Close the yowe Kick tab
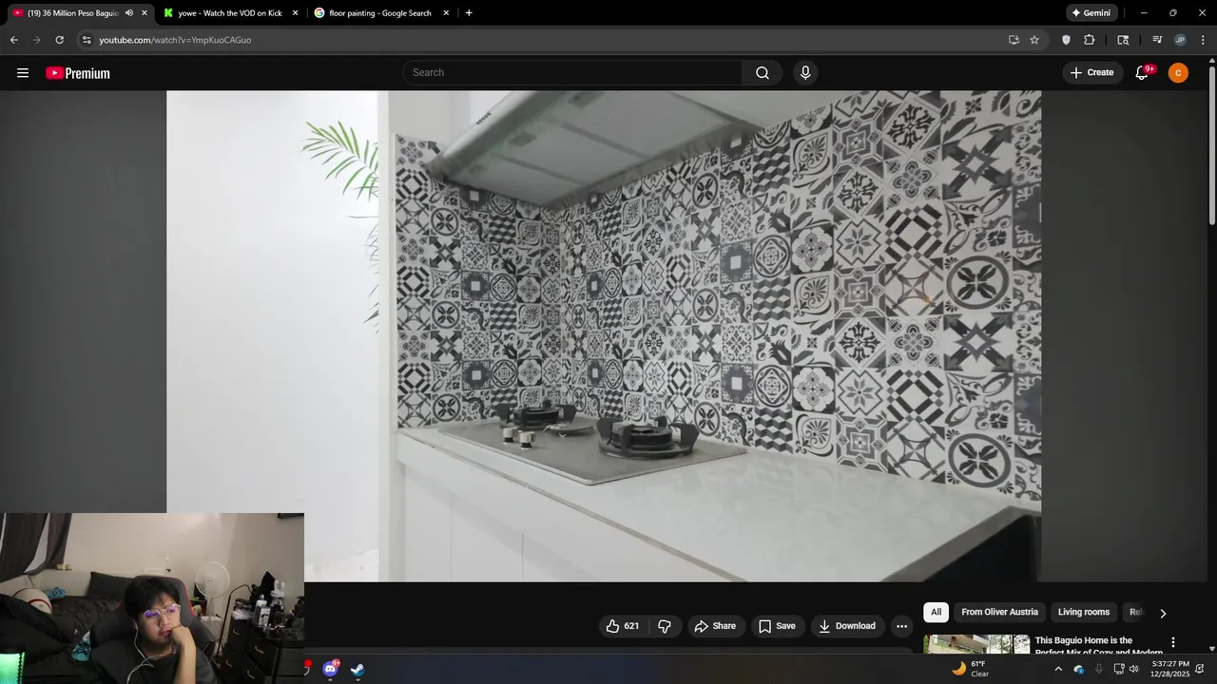The image size is (1217, 684). click(295, 13)
